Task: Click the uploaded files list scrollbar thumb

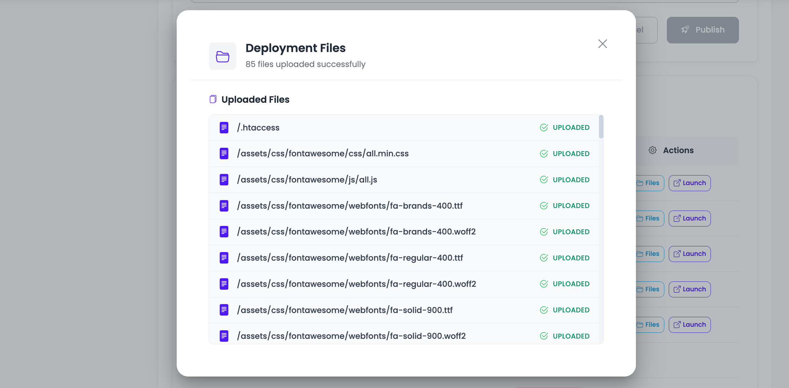Action: click(x=601, y=127)
